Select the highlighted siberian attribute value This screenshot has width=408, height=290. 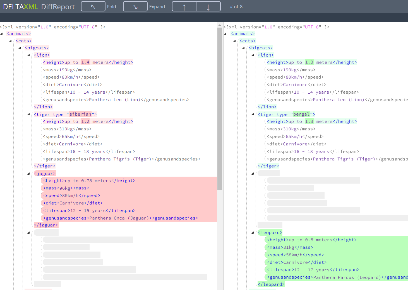[x=80, y=114]
